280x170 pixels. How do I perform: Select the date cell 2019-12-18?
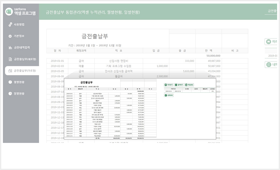tap(57, 133)
